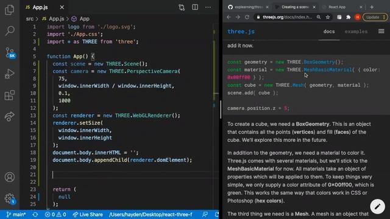
Task: Click the MeshBasicMaterial link in code sample
Action: click(328, 70)
